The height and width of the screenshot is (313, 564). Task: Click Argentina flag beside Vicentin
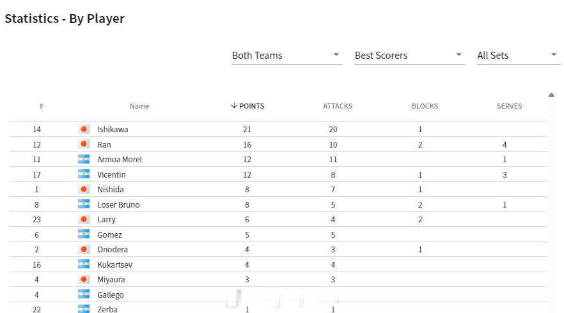click(x=84, y=174)
